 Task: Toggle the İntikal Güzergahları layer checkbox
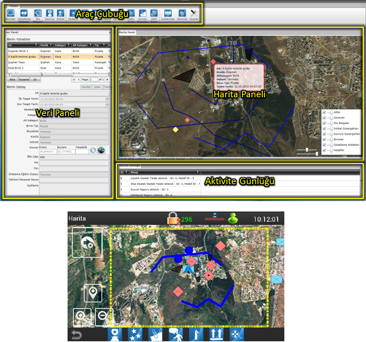pos(324,129)
